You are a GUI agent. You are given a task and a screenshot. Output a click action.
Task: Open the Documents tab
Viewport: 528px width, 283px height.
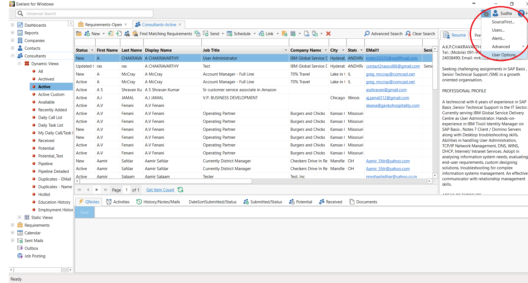pos(363,202)
